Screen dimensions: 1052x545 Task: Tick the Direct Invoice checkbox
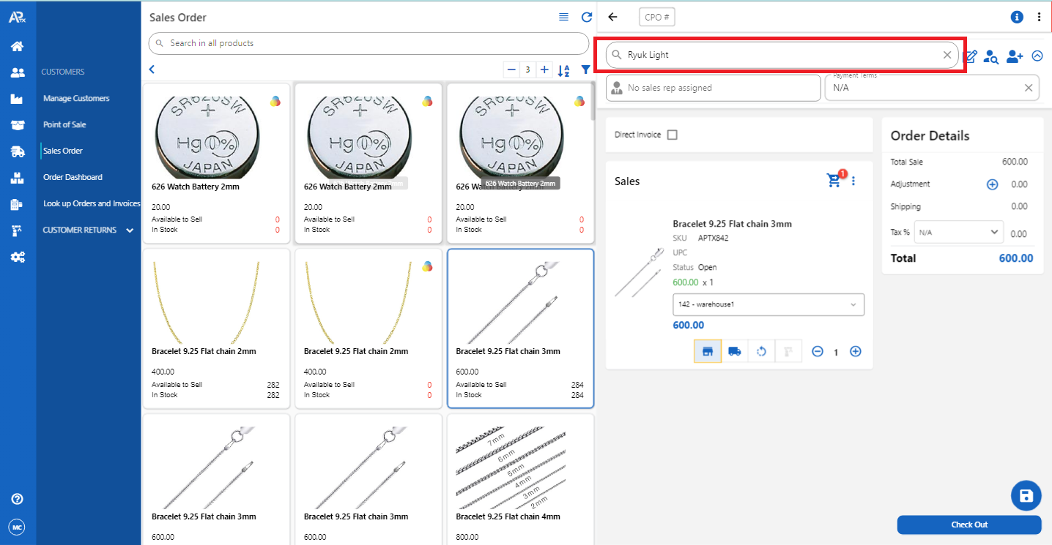click(673, 135)
